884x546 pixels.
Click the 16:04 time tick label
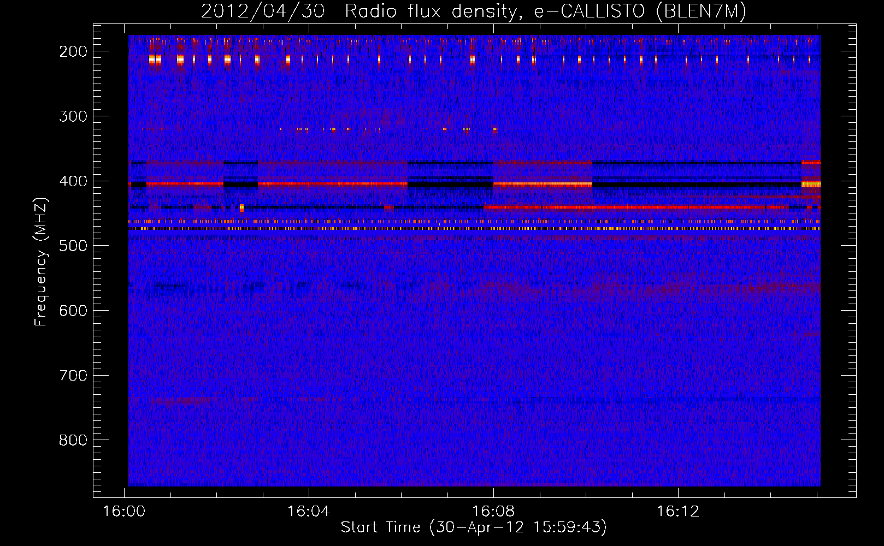[309, 511]
